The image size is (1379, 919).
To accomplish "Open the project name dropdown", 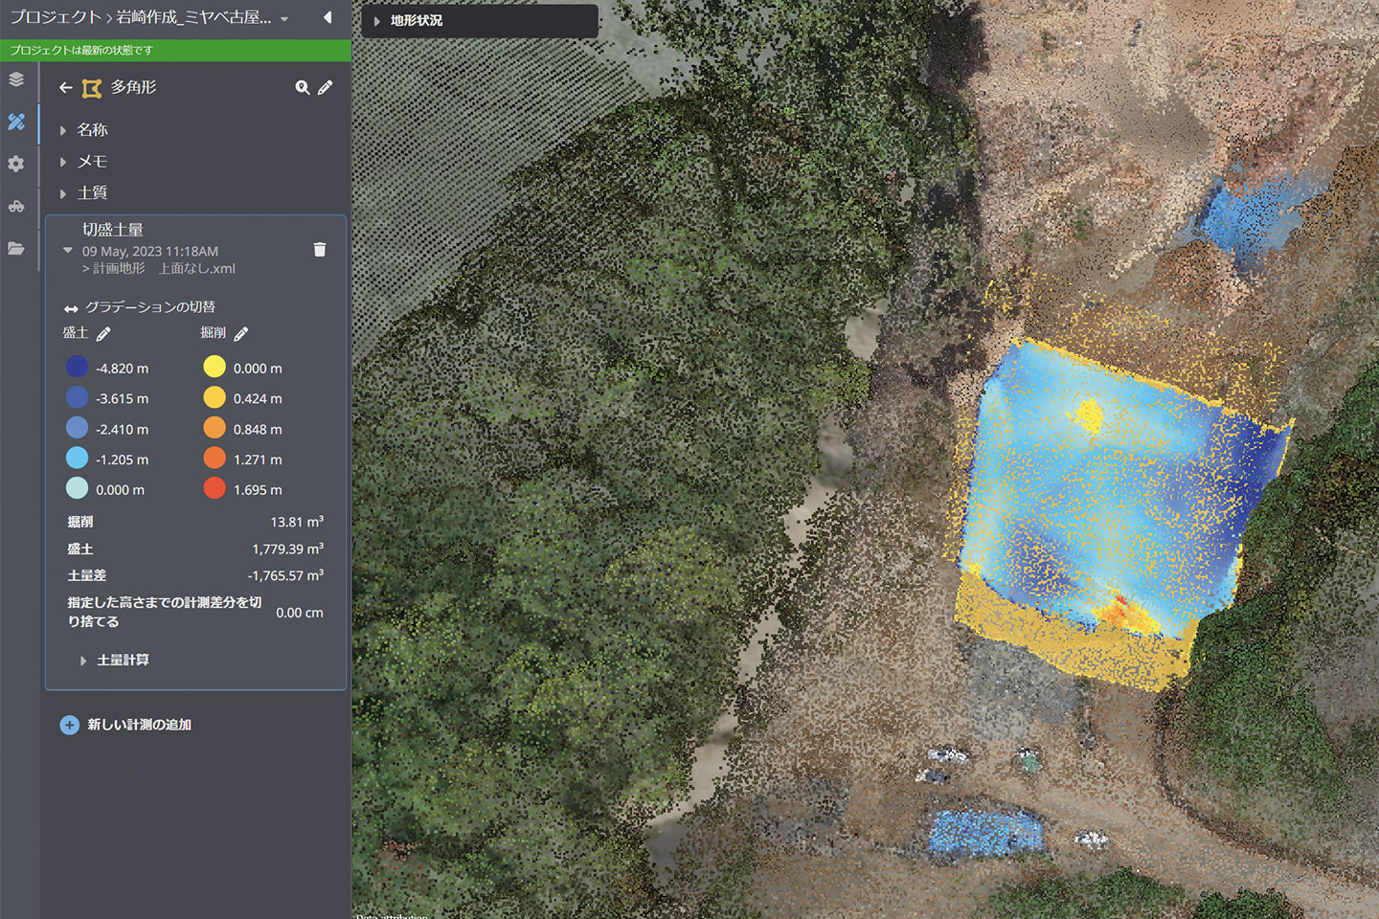I will [284, 19].
